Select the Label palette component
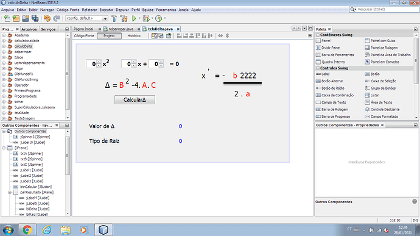This screenshot has height=236, width=420. coord(323,74)
